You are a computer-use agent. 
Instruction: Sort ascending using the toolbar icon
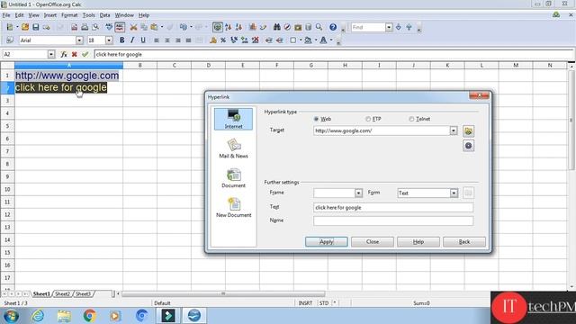228,27
